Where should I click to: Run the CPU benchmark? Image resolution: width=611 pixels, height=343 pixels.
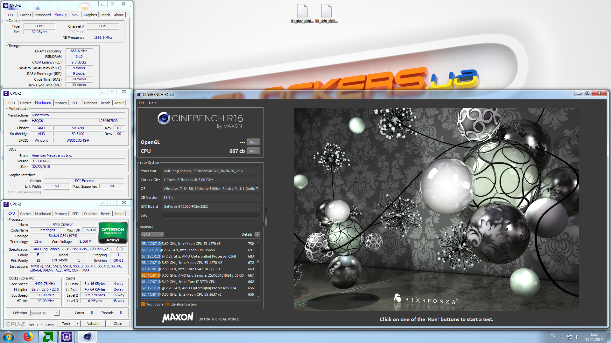[253, 151]
